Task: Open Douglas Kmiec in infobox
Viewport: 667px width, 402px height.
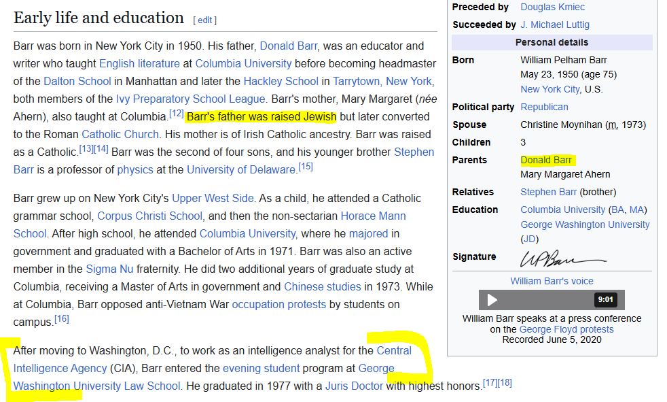Action: (553, 7)
